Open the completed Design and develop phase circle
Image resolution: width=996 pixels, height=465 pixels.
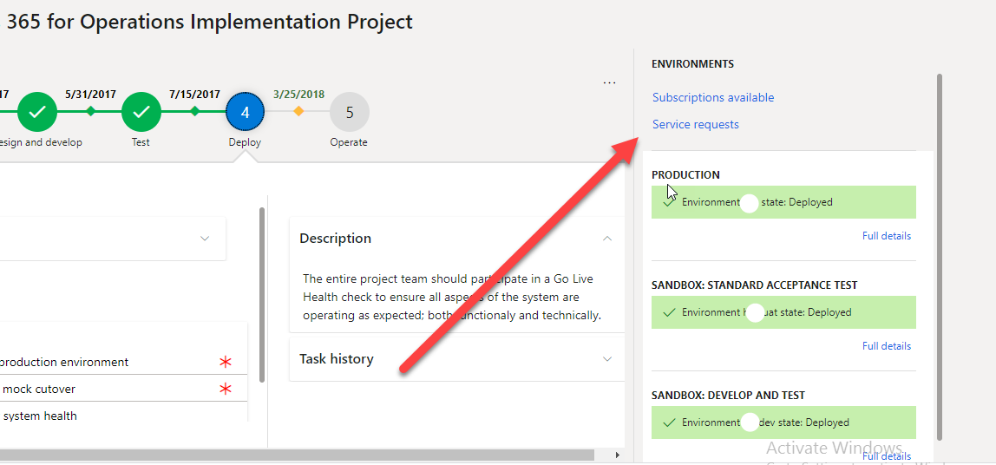pyautogui.click(x=36, y=113)
